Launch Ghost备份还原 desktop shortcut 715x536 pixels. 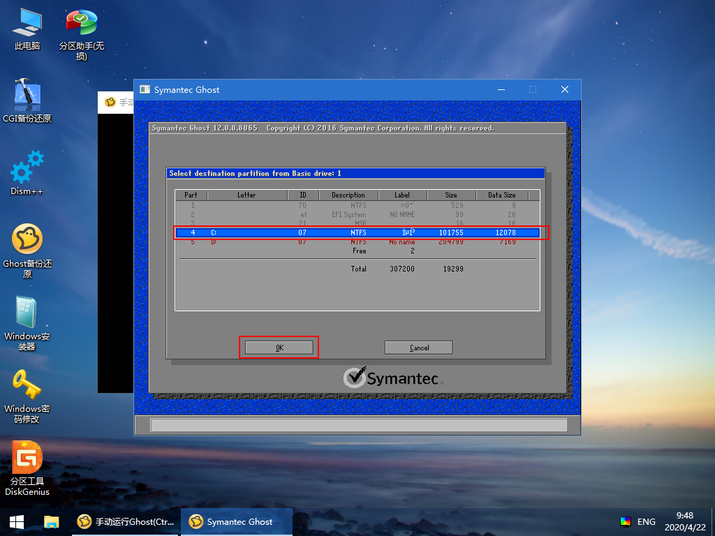coord(27,251)
